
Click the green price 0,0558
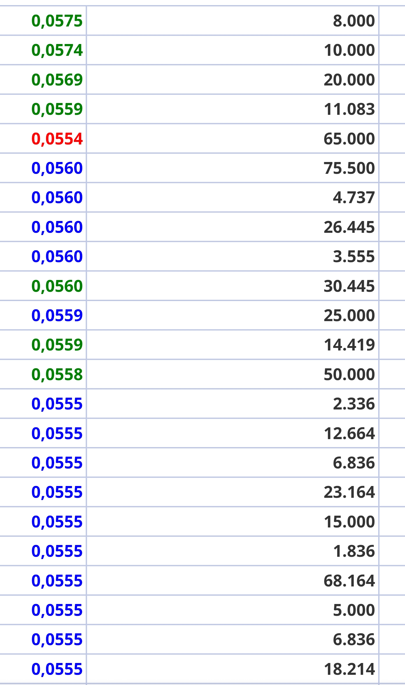(57, 374)
